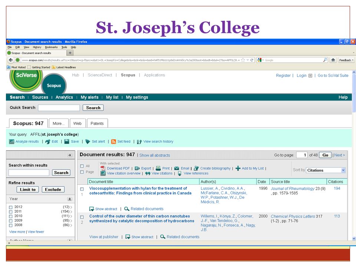Click the Create bibliography icon
This screenshot has height=267, width=356.
(197, 168)
